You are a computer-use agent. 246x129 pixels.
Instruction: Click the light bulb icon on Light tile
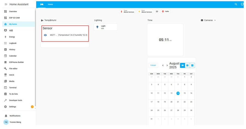pos(97,27)
